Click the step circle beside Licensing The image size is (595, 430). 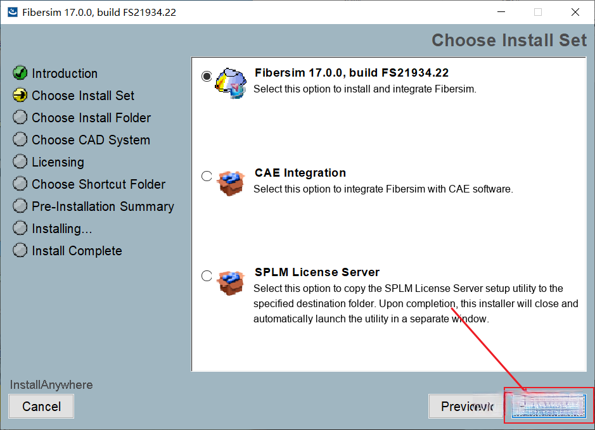[20, 162]
